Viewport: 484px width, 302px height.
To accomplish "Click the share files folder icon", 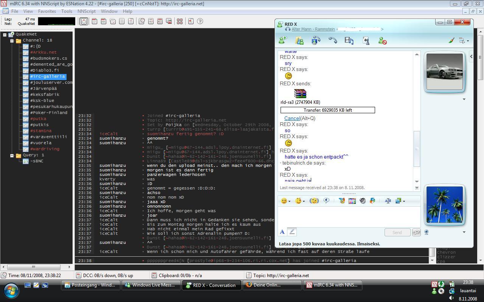I will 299,40.
